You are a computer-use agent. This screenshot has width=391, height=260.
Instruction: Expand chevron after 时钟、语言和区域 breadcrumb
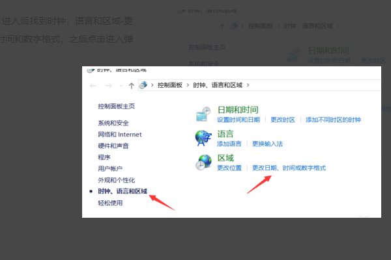pos(248,85)
